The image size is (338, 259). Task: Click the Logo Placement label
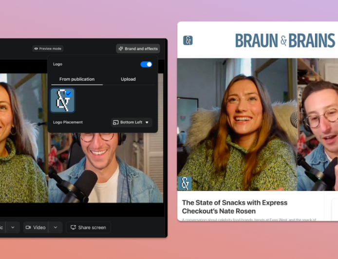tap(68, 122)
